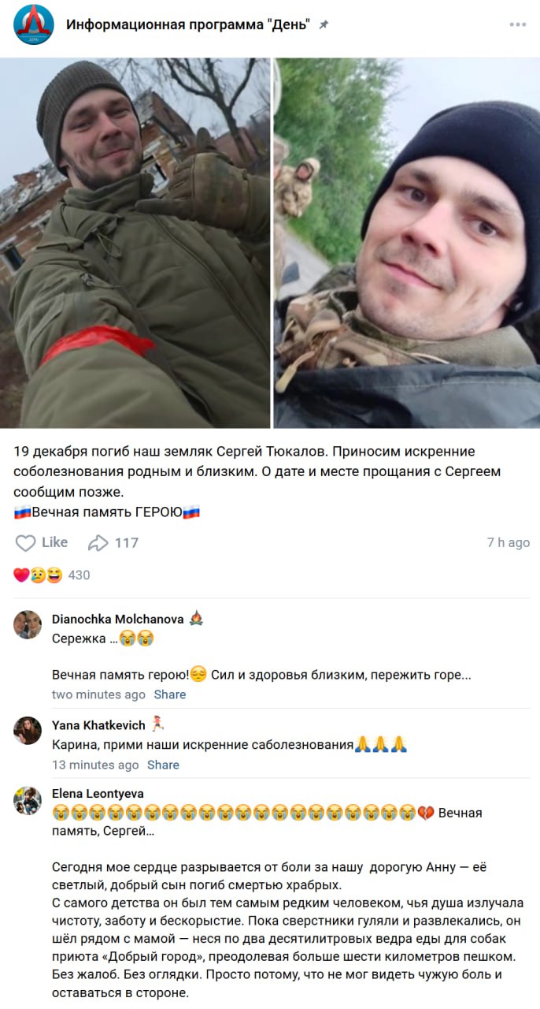
Task: Open Elena Leontyeva's avatar
Action: pos(28,800)
